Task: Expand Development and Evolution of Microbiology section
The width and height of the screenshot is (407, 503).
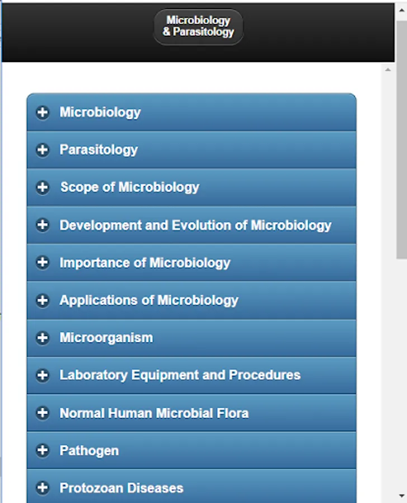Action: click(x=195, y=225)
